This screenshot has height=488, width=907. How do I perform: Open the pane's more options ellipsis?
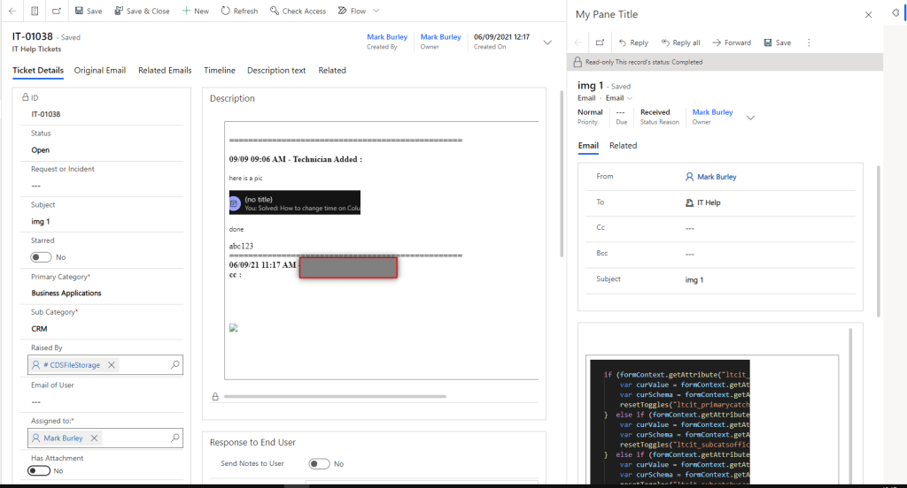808,42
